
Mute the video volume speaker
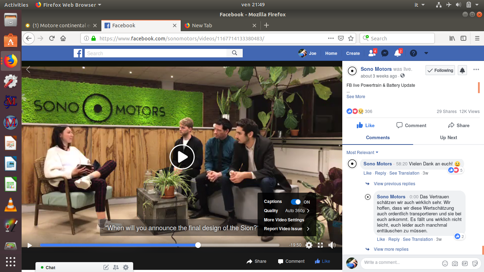pos(332,245)
